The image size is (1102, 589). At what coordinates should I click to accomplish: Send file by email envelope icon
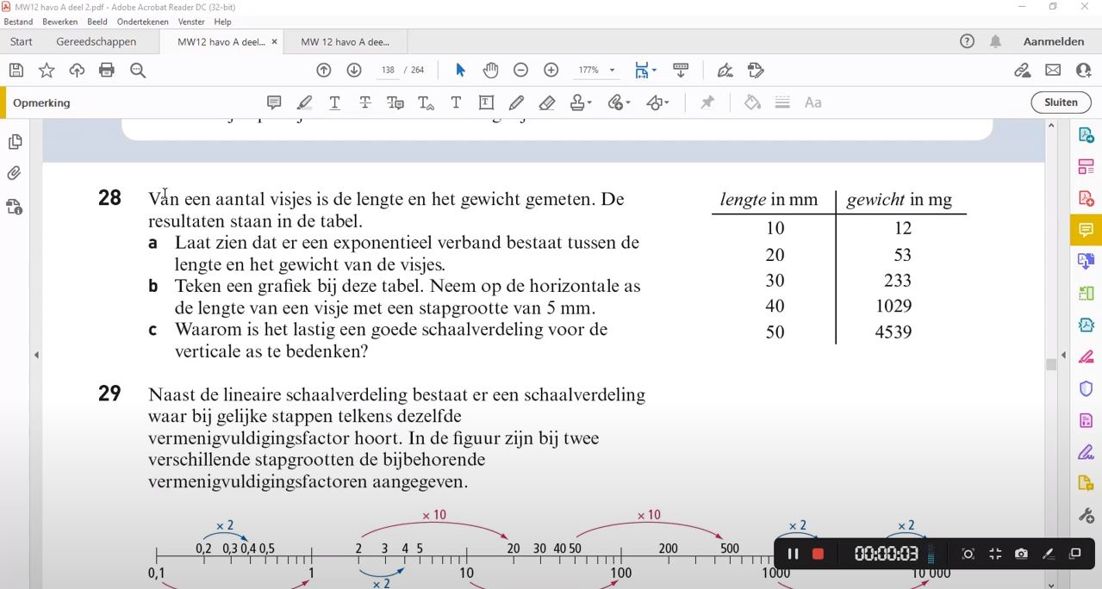pyautogui.click(x=1053, y=71)
